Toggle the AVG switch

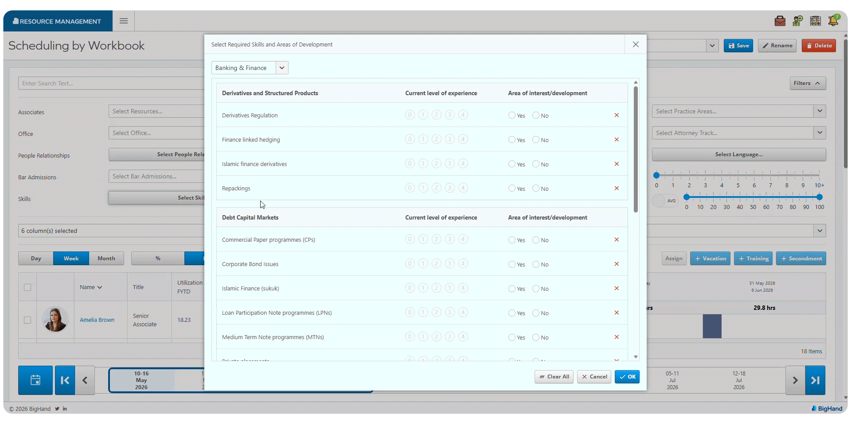coord(665,201)
